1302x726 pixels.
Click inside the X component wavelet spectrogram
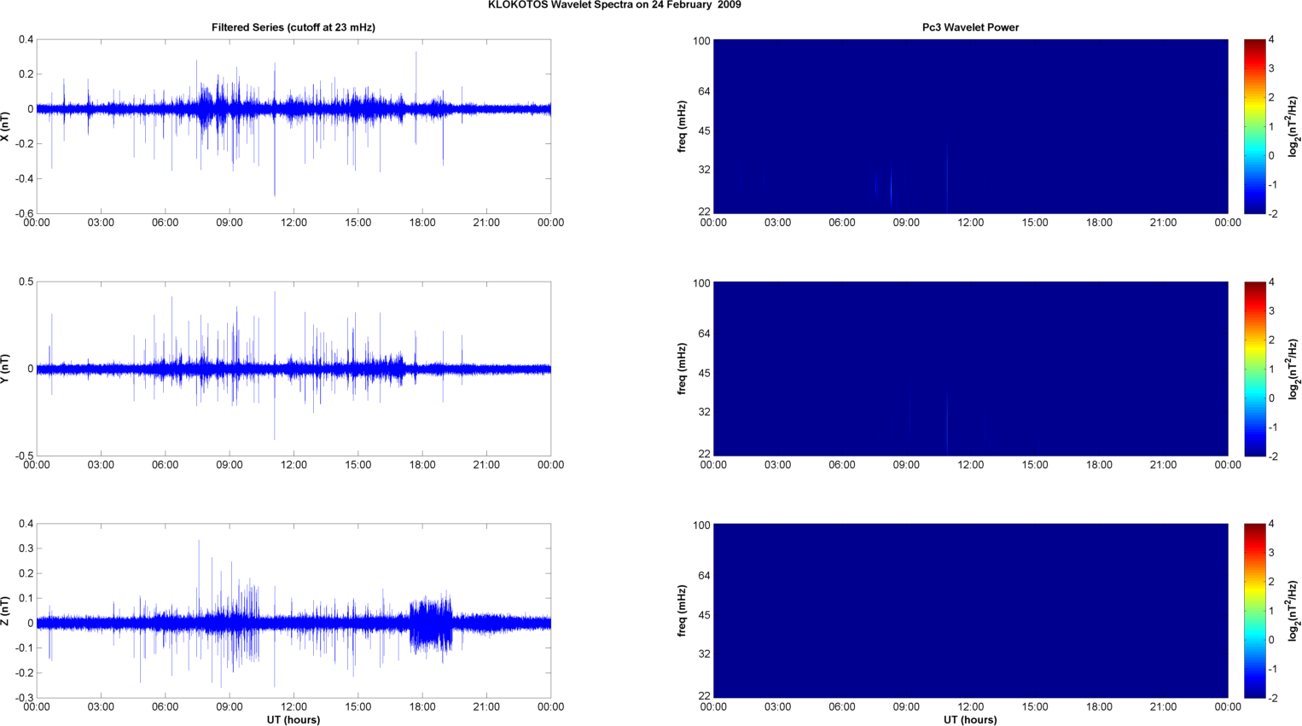(x=970, y=126)
